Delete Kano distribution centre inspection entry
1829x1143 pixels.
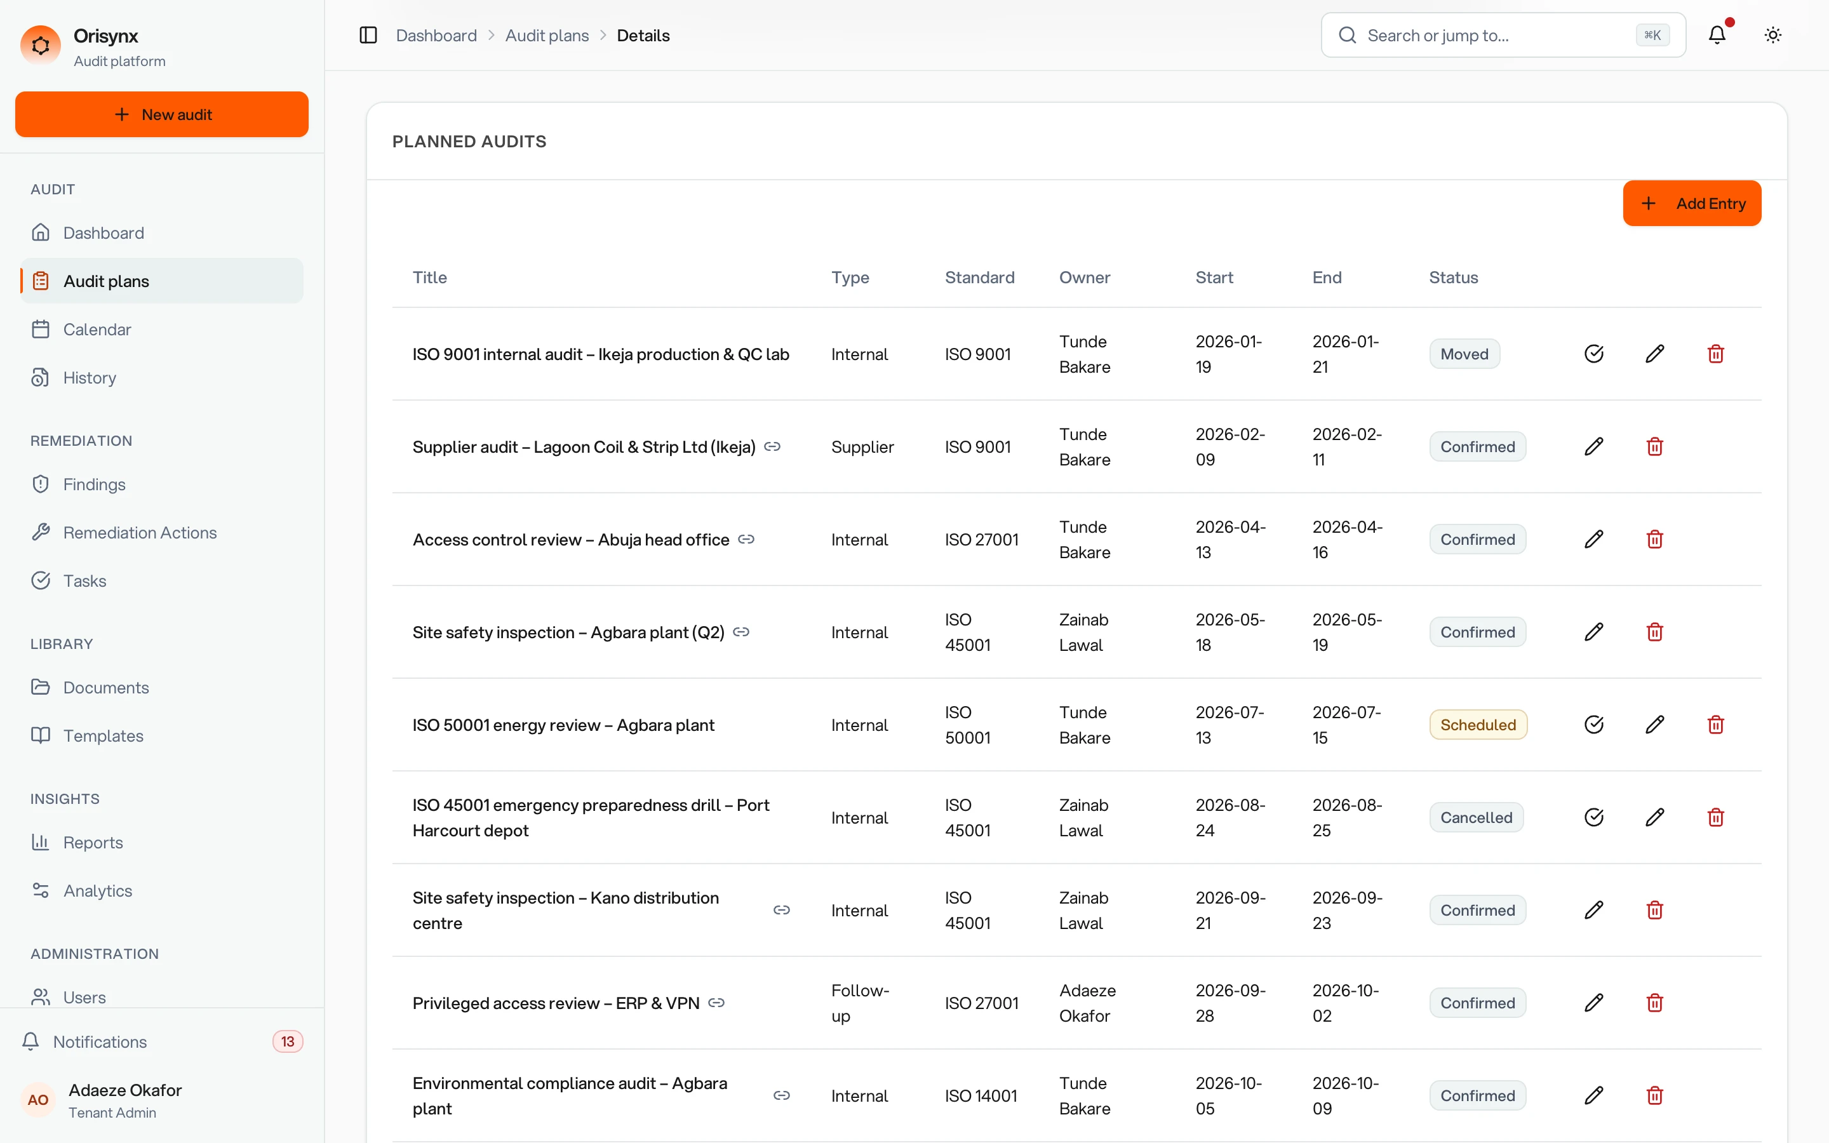pos(1655,910)
